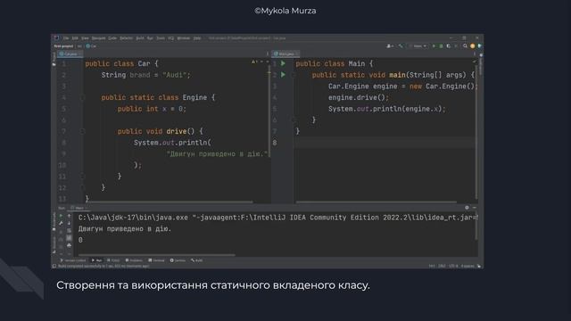
Task: Open Version Control tool window tab
Action: point(73,260)
